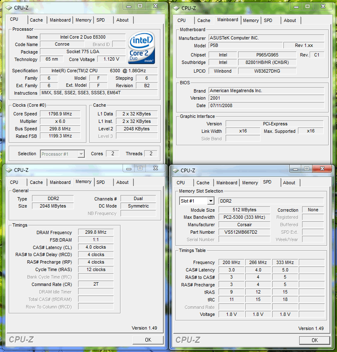Click the 'PCI-Express' graphic interface version
Image resolution: width=337 pixels, height=352 pixels.
click(275, 124)
